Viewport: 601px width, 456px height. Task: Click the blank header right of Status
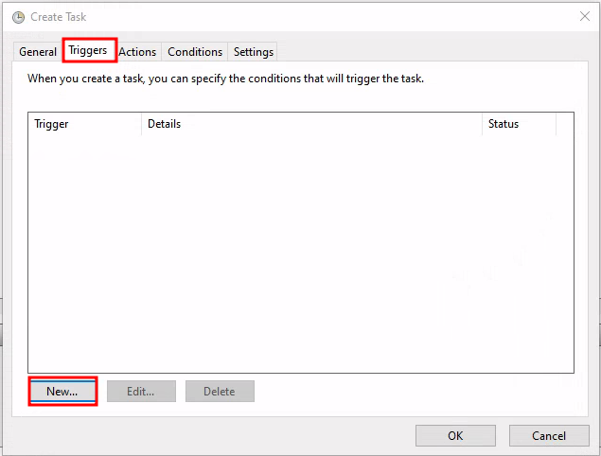pyautogui.click(x=564, y=124)
